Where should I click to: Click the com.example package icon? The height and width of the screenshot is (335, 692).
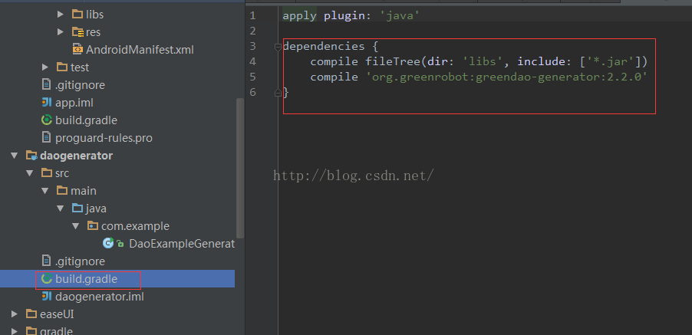[93, 226]
